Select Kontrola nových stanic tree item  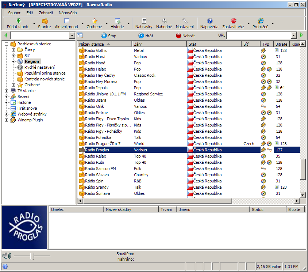45,79
